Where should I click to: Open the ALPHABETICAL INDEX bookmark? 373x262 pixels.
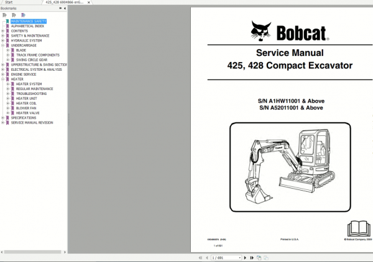tap(27, 26)
